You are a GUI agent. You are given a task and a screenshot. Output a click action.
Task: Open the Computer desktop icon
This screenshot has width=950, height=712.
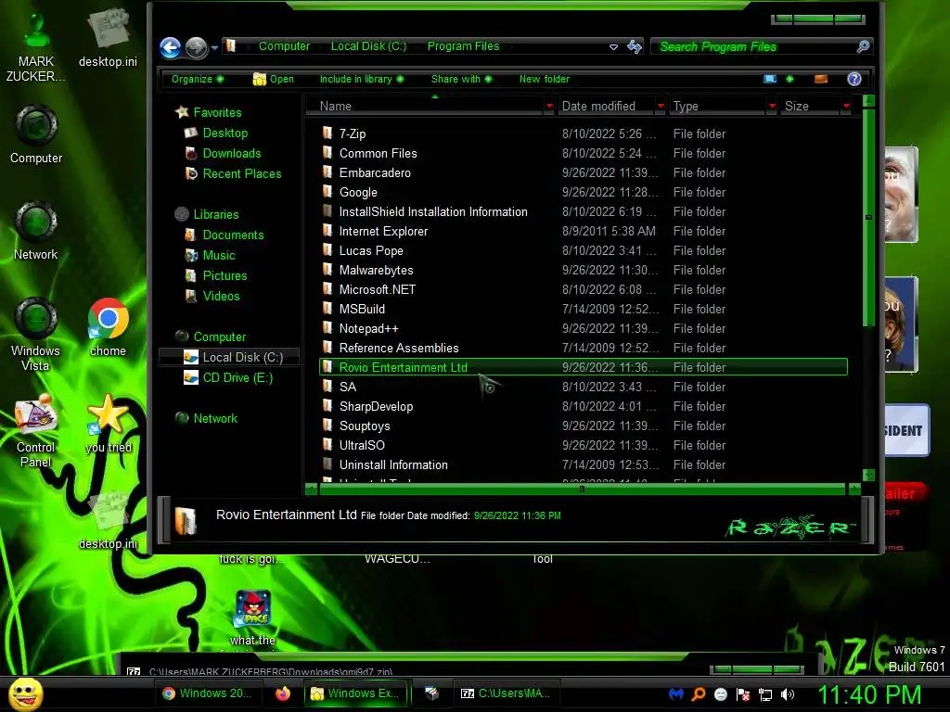click(x=36, y=134)
